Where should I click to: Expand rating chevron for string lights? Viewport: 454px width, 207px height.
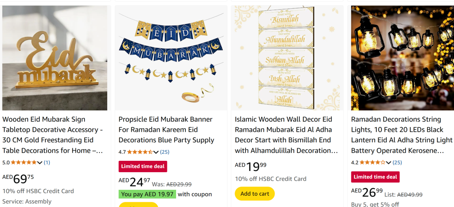(388, 163)
